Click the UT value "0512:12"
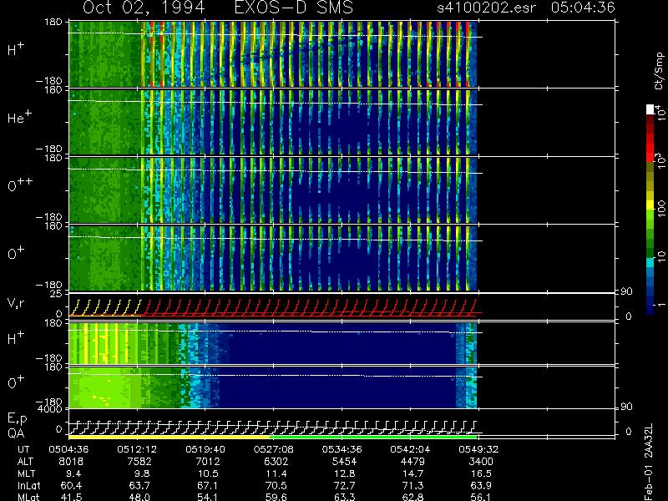Screen dimensions: 668x501 pyautogui.click(x=137, y=449)
